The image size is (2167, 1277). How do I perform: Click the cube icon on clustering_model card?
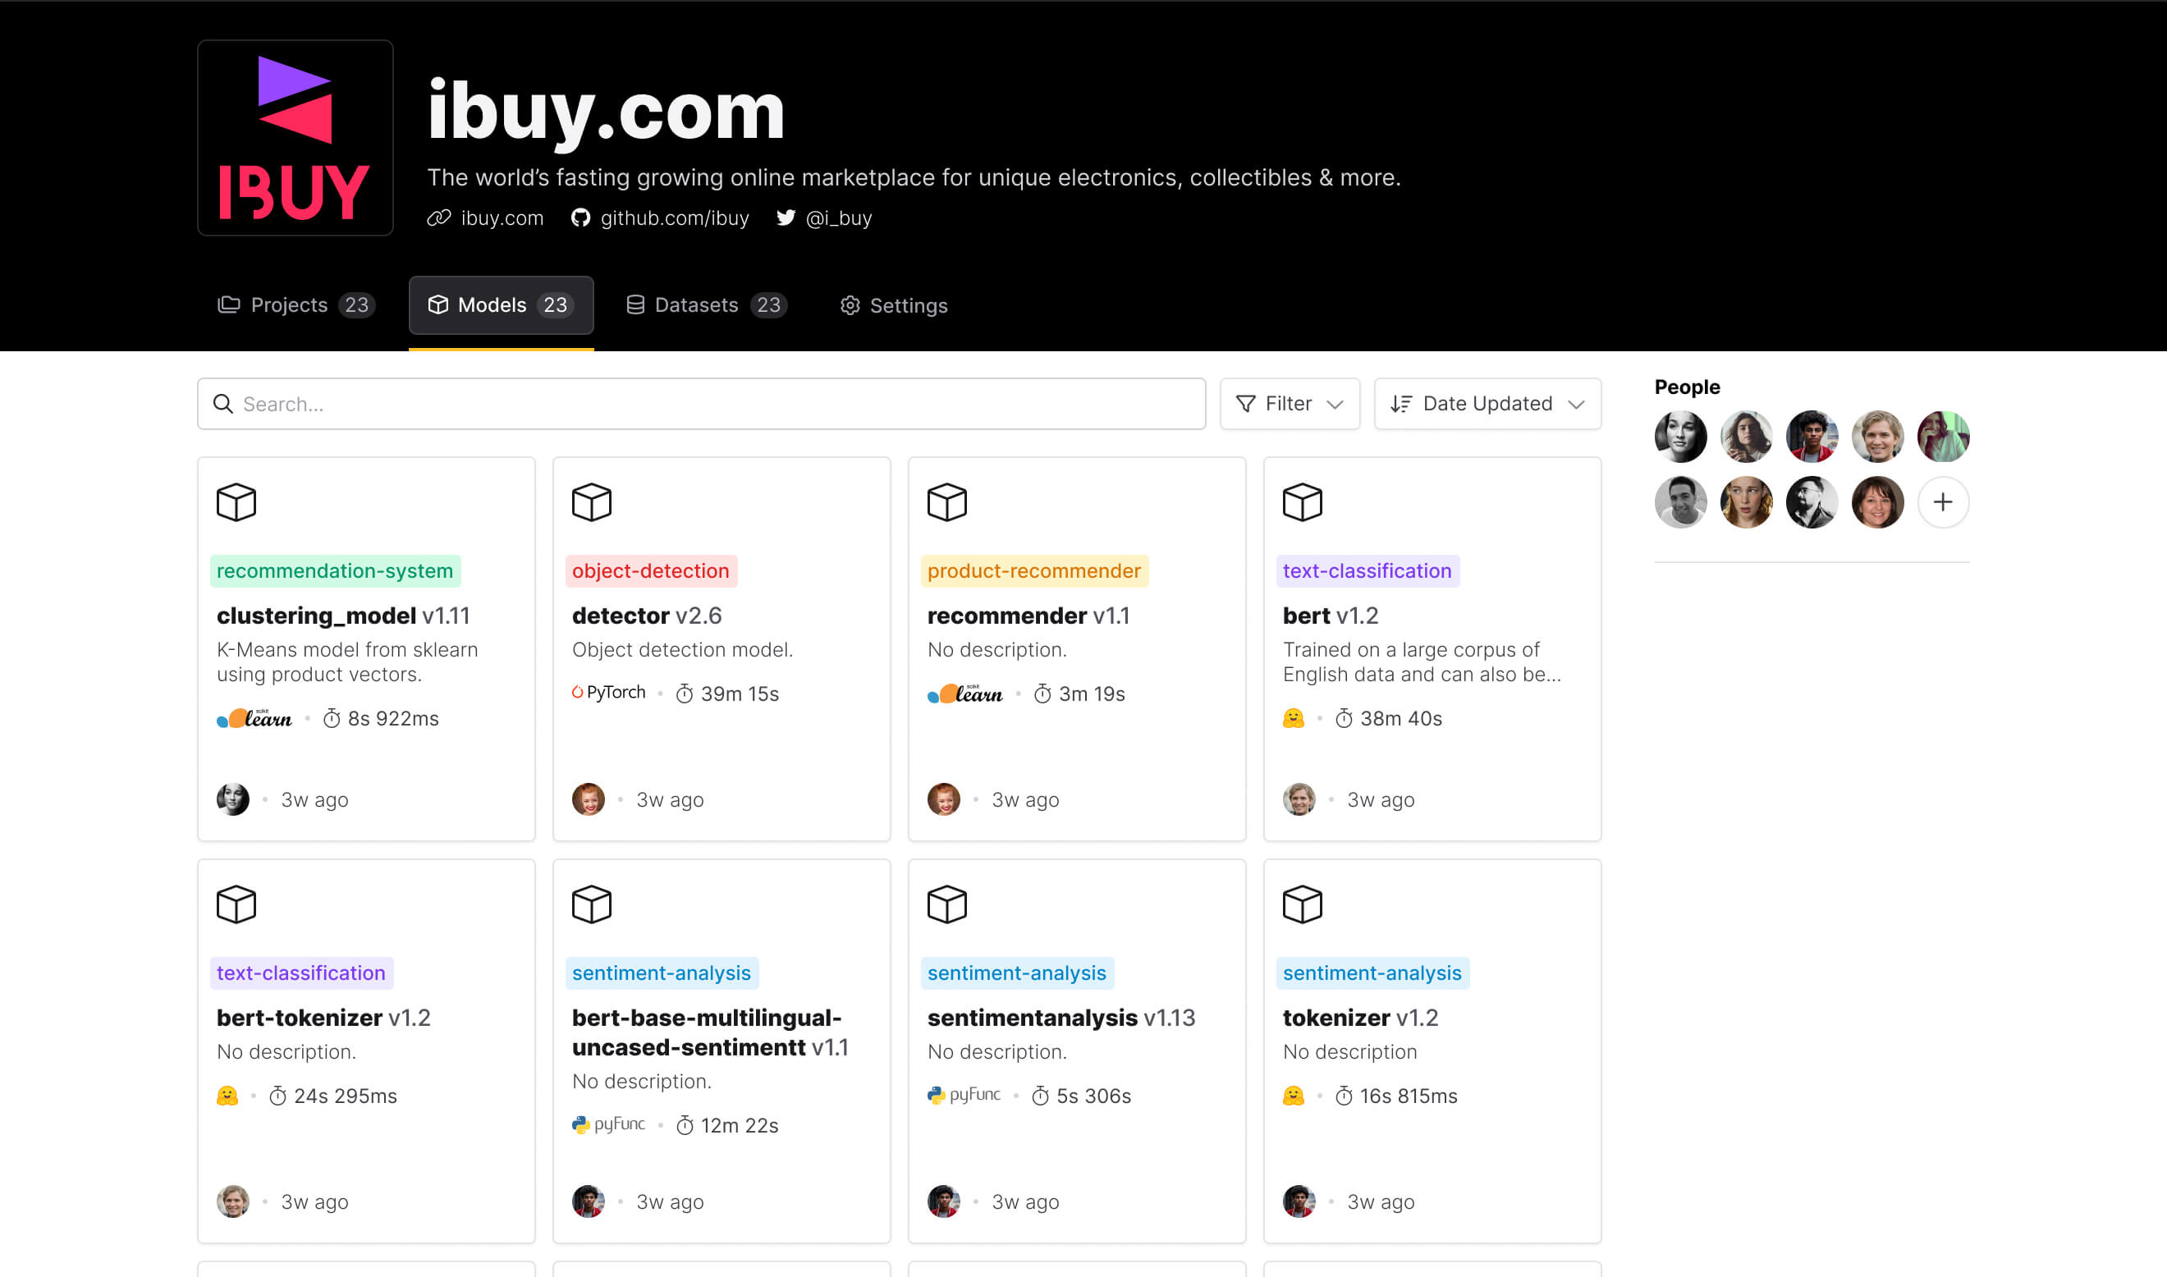tap(236, 501)
